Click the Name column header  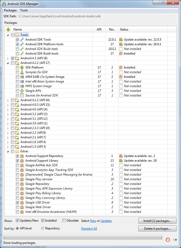pos(49,29)
